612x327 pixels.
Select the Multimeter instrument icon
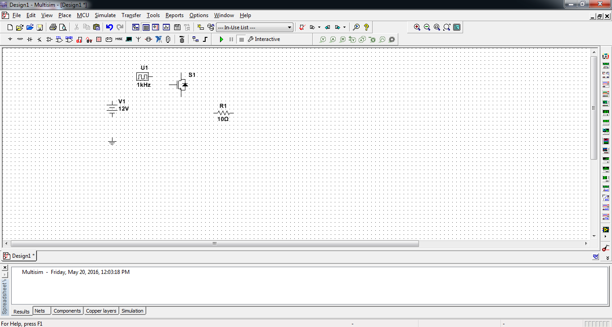[x=606, y=56]
